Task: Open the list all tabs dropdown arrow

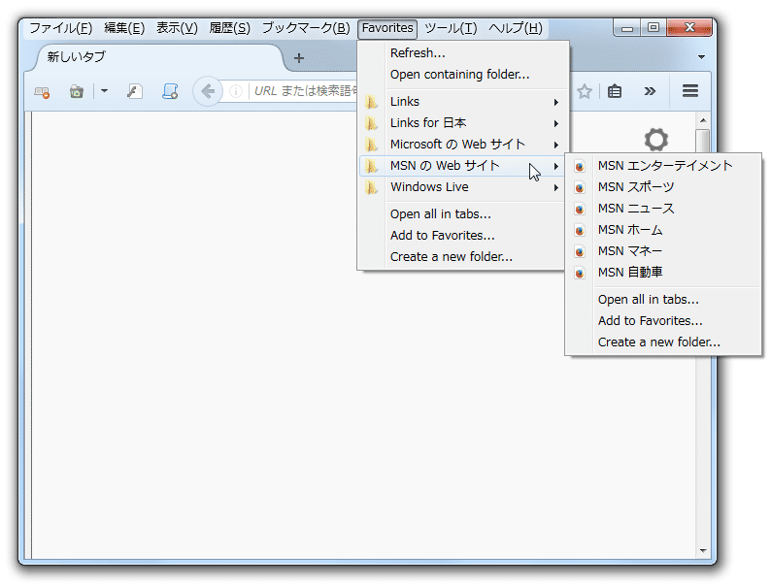Action: point(701,57)
